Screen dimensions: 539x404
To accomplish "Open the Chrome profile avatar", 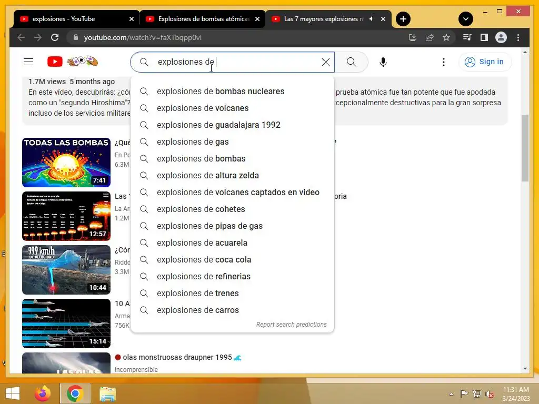I will pos(501,37).
